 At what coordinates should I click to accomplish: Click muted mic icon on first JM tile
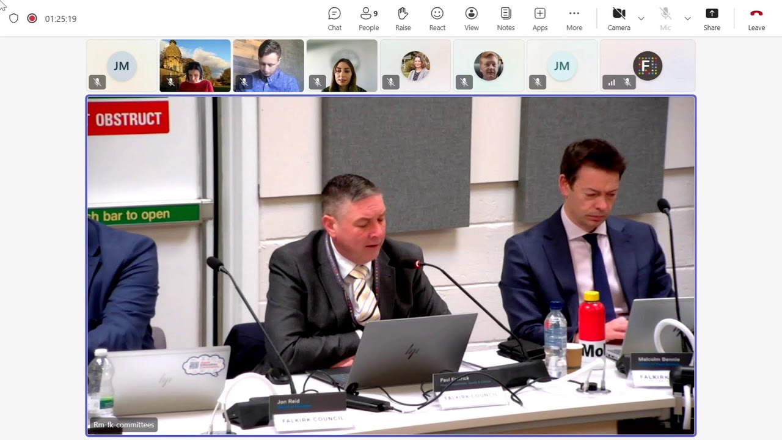[x=97, y=82]
